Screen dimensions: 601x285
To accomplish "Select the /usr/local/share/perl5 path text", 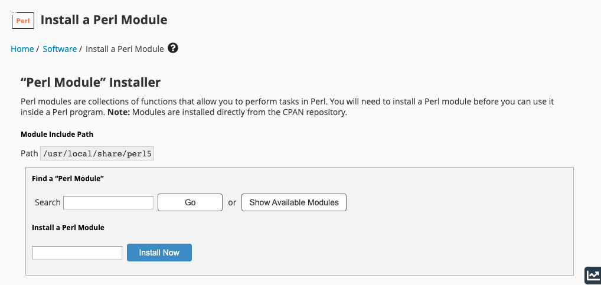I will click(97, 153).
